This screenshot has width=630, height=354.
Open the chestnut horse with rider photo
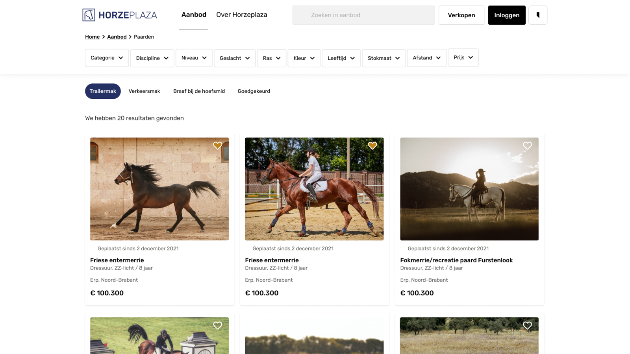click(x=314, y=189)
